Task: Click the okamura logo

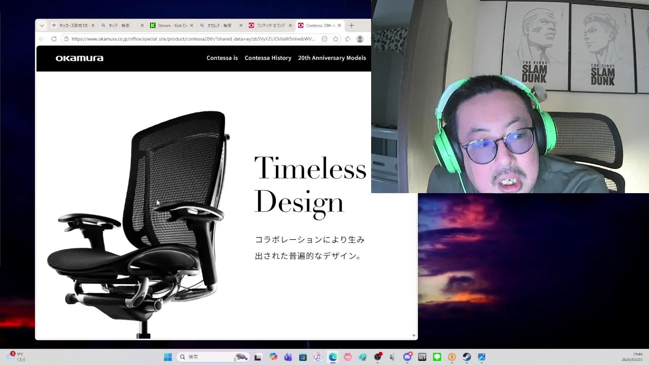Action: (80, 58)
